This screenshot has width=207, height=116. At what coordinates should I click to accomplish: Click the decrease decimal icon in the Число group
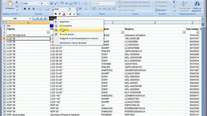click(x=113, y=9)
